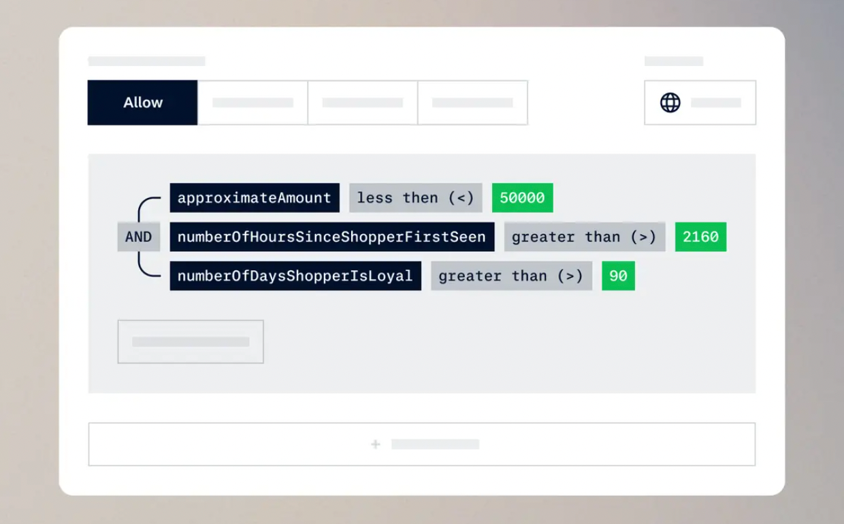Click the add-new-rule bar at the bottom

(x=422, y=444)
